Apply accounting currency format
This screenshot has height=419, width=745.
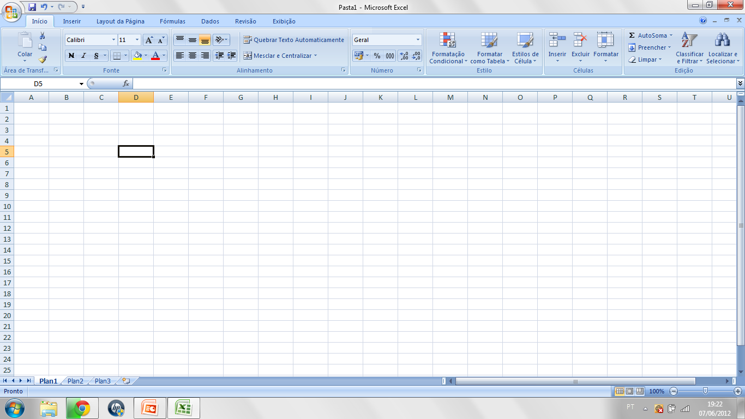coord(358,56)
